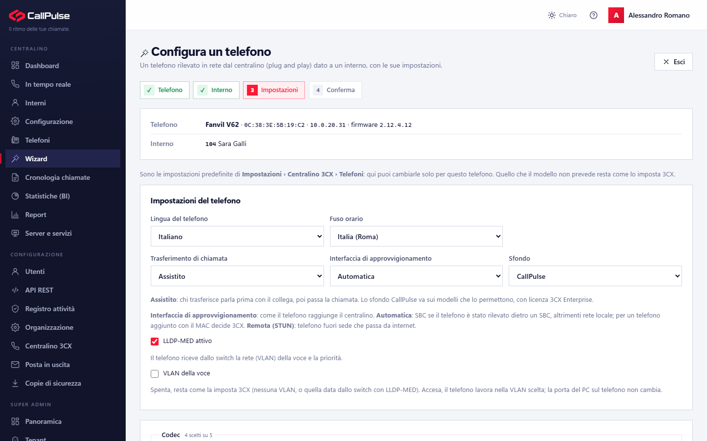Open the Copie di sicurezza download icon

point(15,383)
